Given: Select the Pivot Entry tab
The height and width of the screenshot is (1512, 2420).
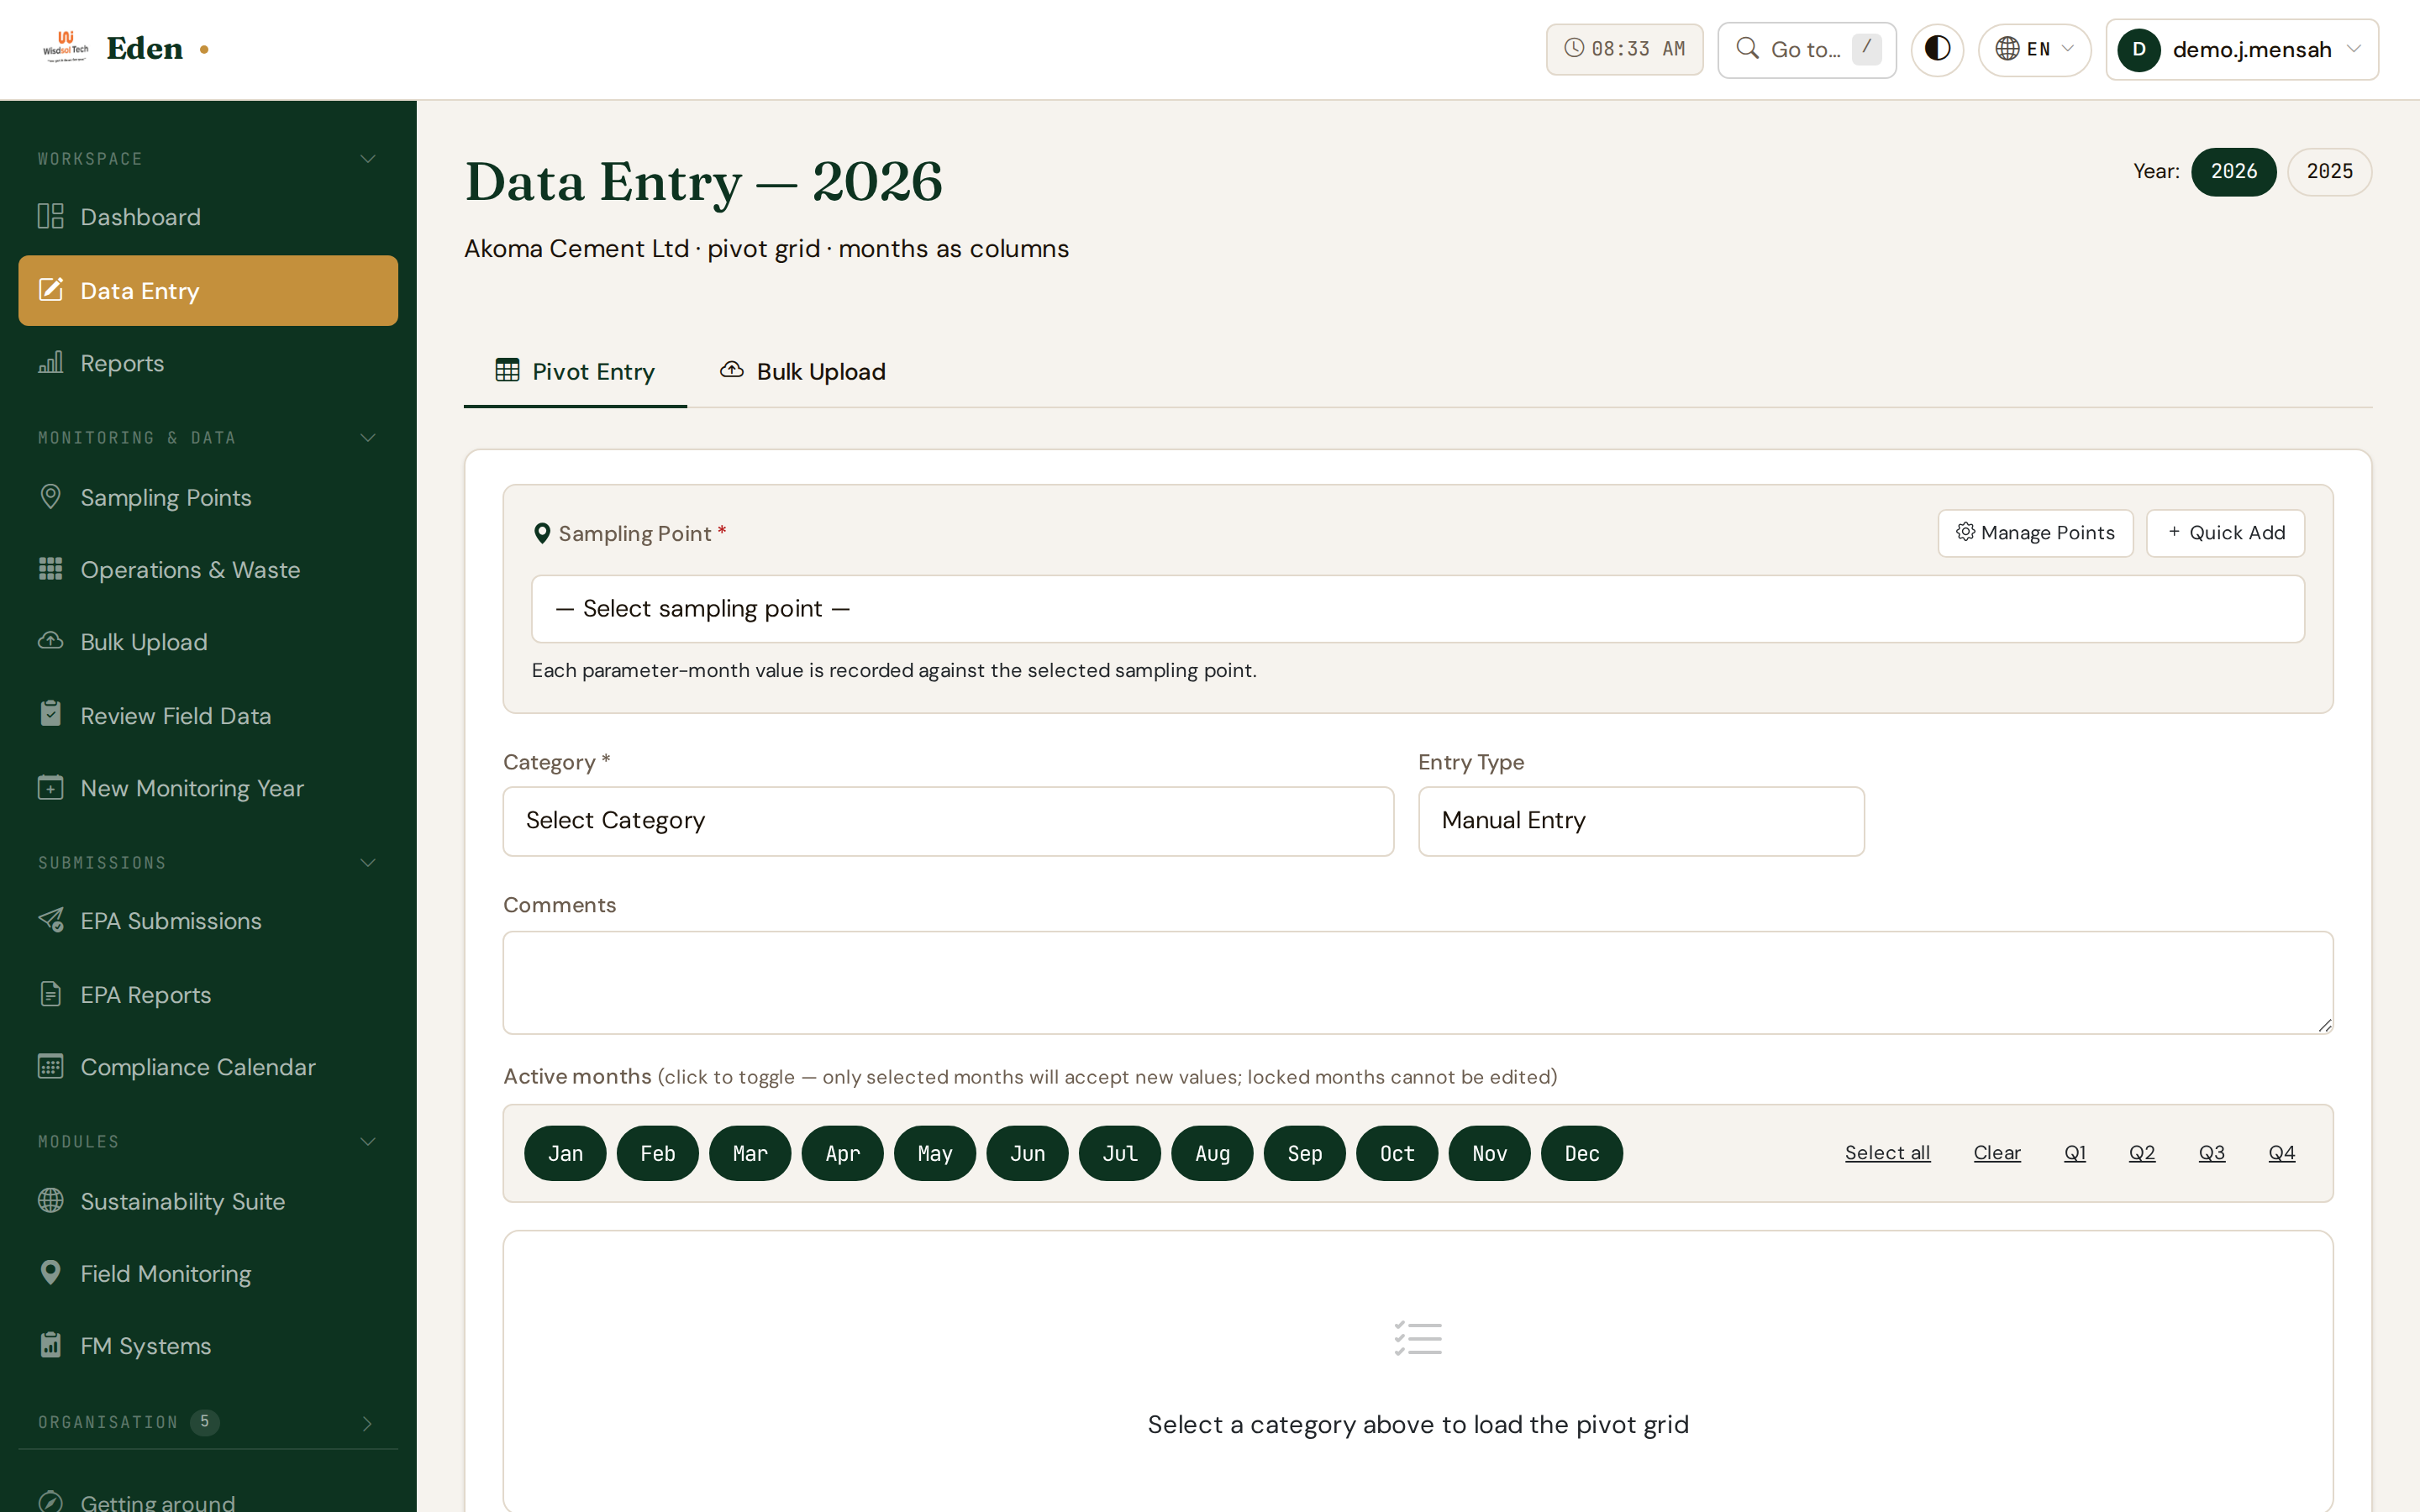Looking at the screenshot, I should tap(575, 372).
